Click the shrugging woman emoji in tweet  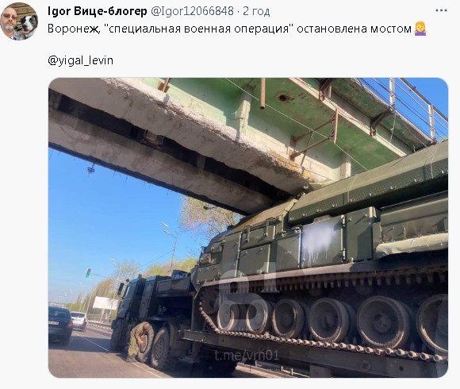tap(420, 29)
